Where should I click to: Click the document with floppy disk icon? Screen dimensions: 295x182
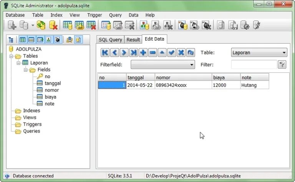[233, 25]
